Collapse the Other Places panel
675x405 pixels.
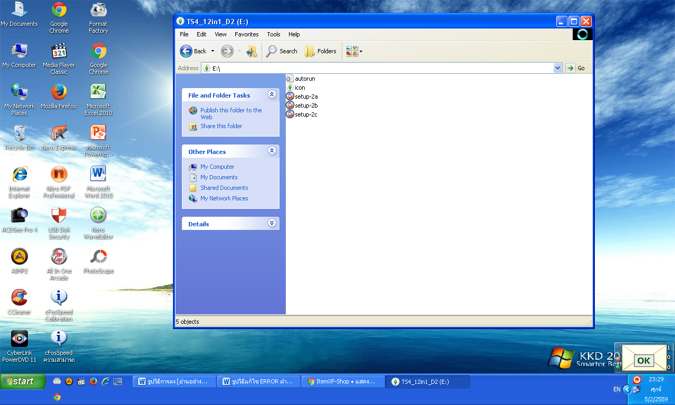(272, 151)
